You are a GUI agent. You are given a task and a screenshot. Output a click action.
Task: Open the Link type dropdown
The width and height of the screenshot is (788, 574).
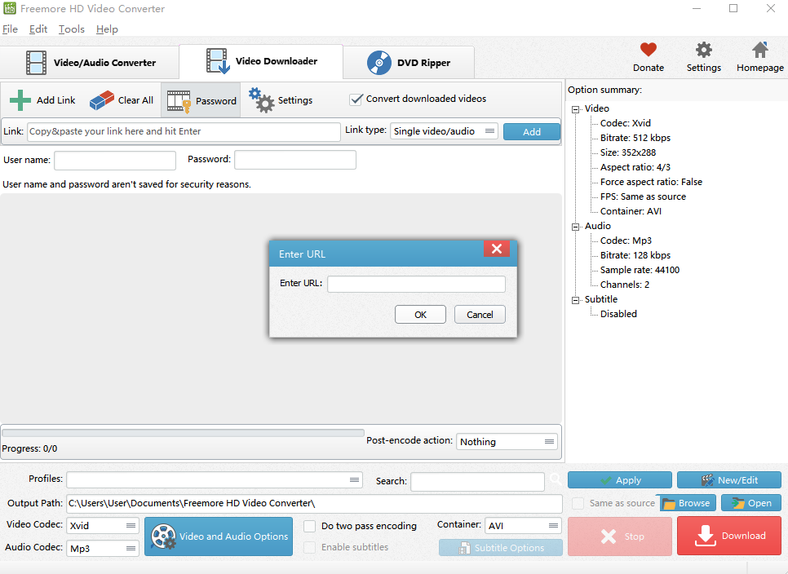(445, 131)
